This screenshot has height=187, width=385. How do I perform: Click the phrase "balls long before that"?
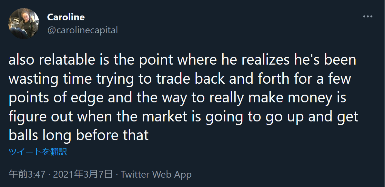[78, 135]
